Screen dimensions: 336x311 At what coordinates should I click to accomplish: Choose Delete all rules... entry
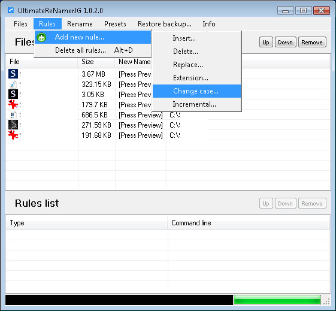93,50
